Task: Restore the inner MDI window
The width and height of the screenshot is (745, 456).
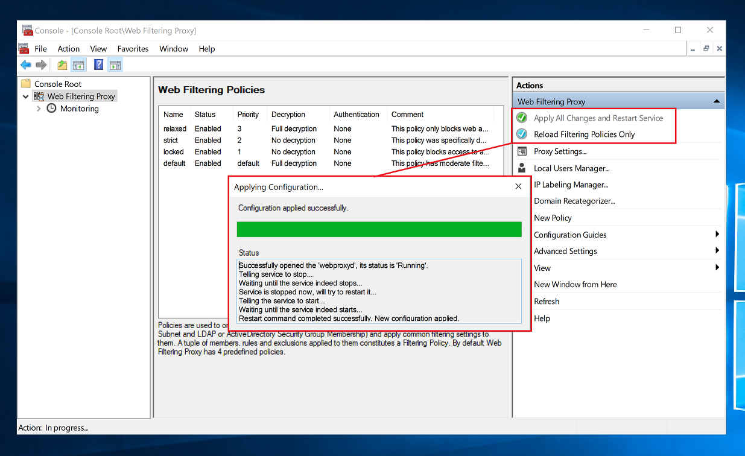Action: (706, 49)
